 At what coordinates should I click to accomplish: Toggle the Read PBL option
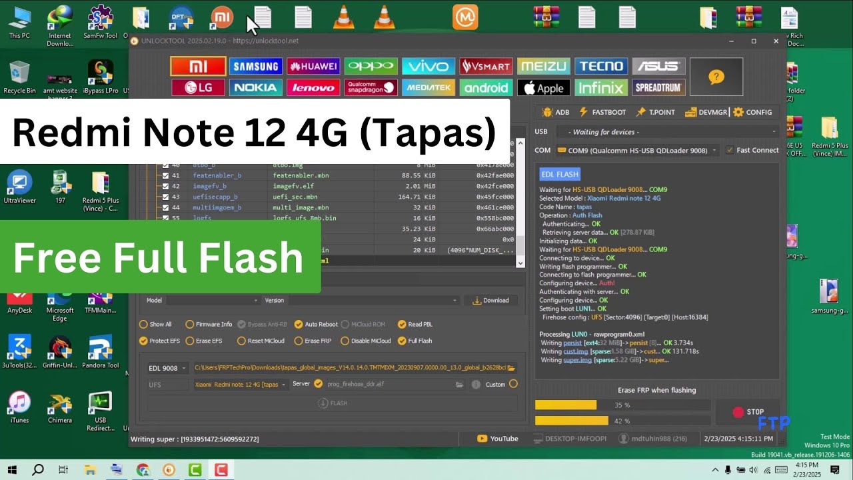click(415, 325)
